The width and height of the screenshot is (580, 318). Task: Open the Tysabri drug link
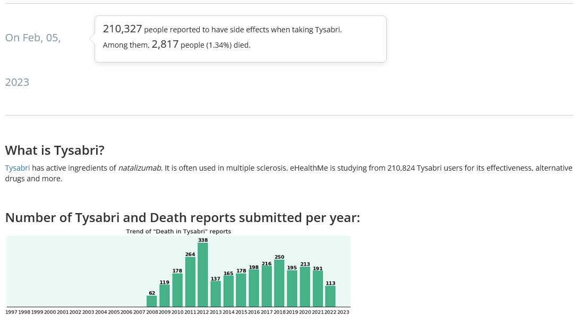point(18,168)
